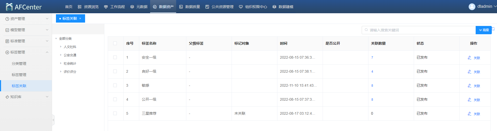Click the dtadmin user avatar icon
Viewport: 497px width, 131px height.
pos(472,7)
